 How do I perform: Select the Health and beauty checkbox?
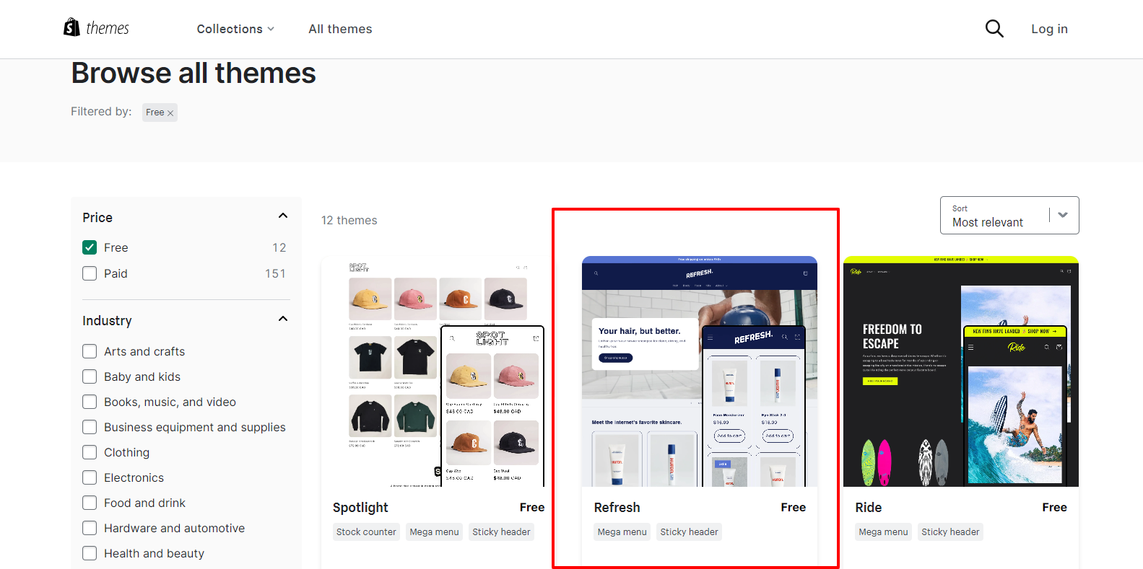90,553
